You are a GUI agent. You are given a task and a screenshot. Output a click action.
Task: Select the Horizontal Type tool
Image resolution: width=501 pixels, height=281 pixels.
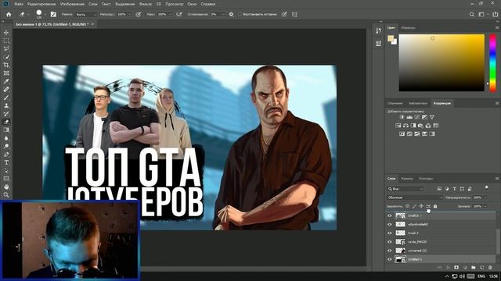tap(6, 162)
